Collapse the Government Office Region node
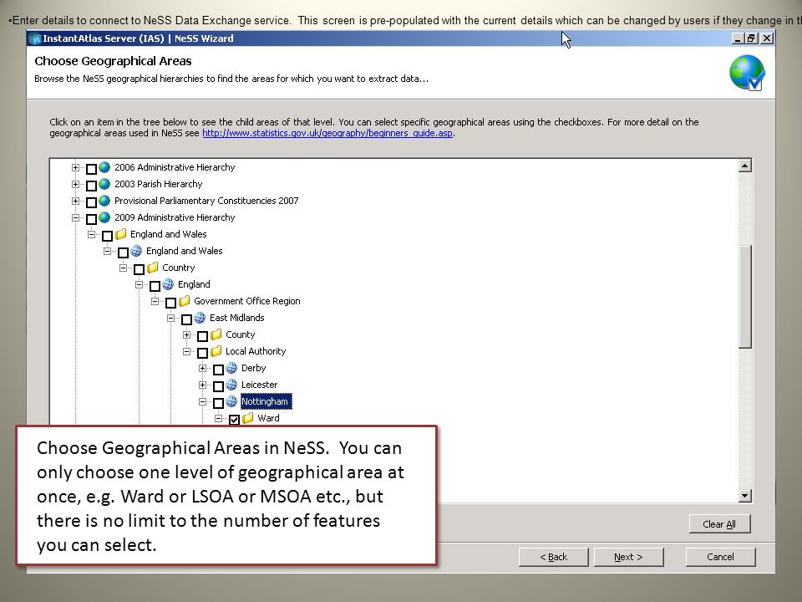The width and height of the screenshot is (802, 602). pyautogui.click(x=155, y=301)
